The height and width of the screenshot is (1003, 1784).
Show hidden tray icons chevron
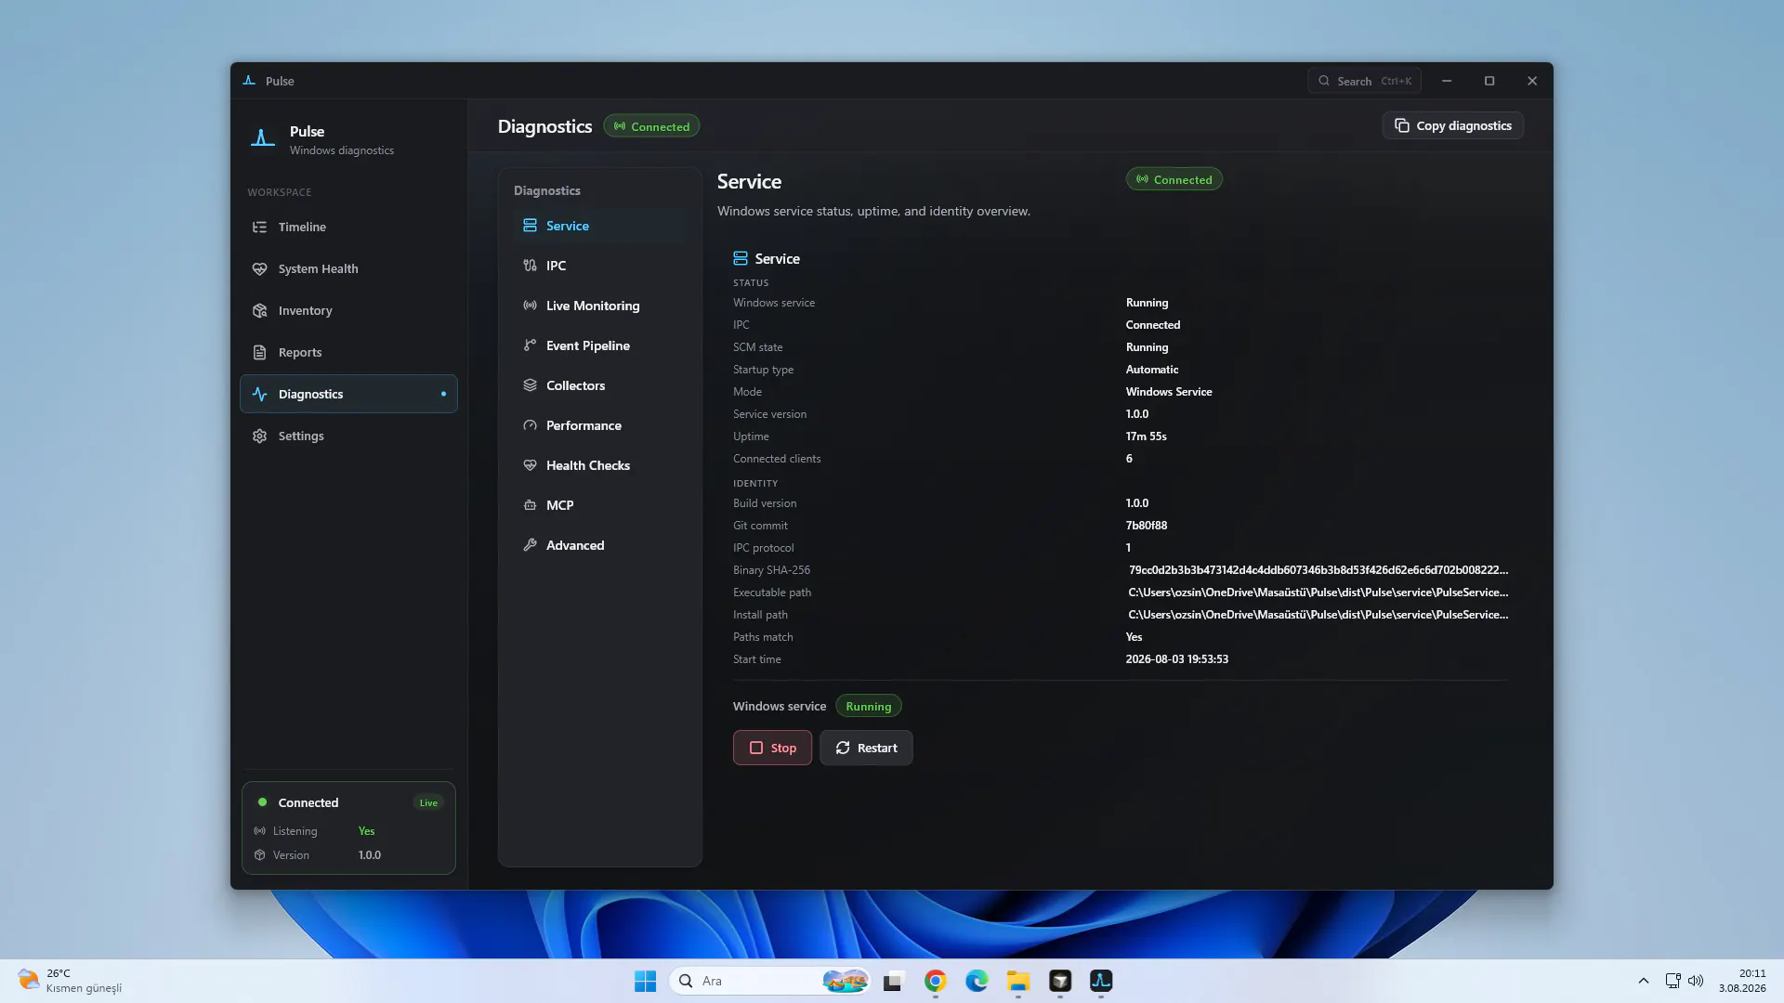click(x=1643, y=981)
